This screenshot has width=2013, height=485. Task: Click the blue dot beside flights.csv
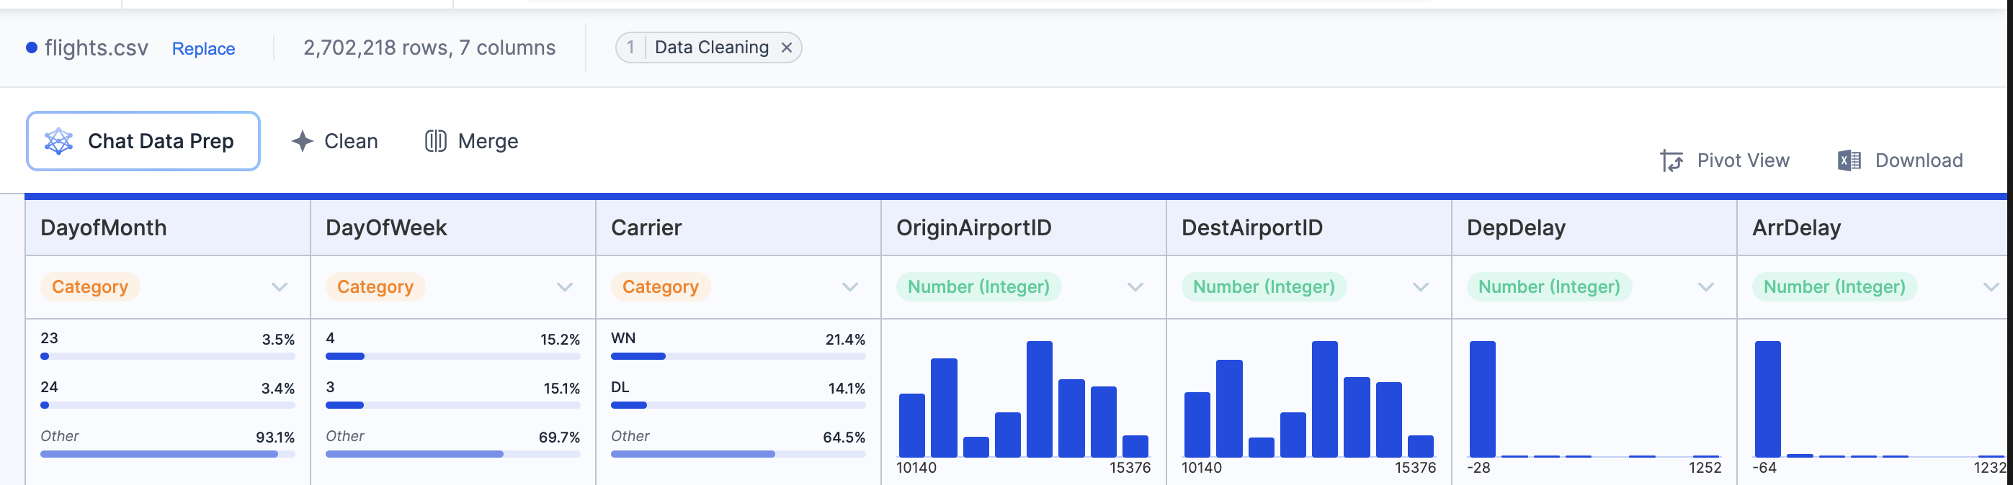pos(31,47)
